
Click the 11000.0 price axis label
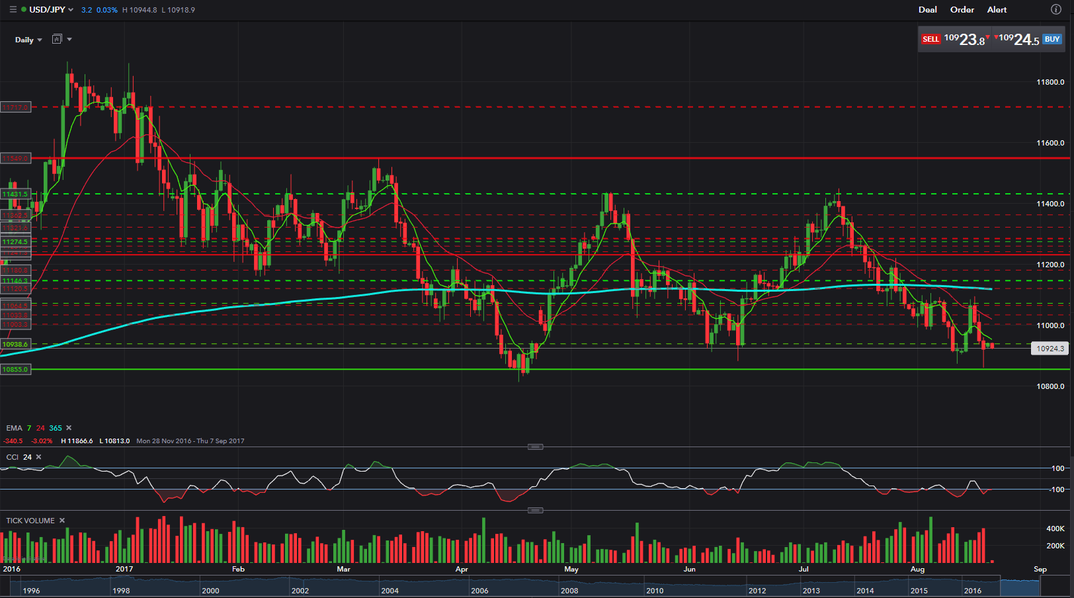tap(1050, 326)
